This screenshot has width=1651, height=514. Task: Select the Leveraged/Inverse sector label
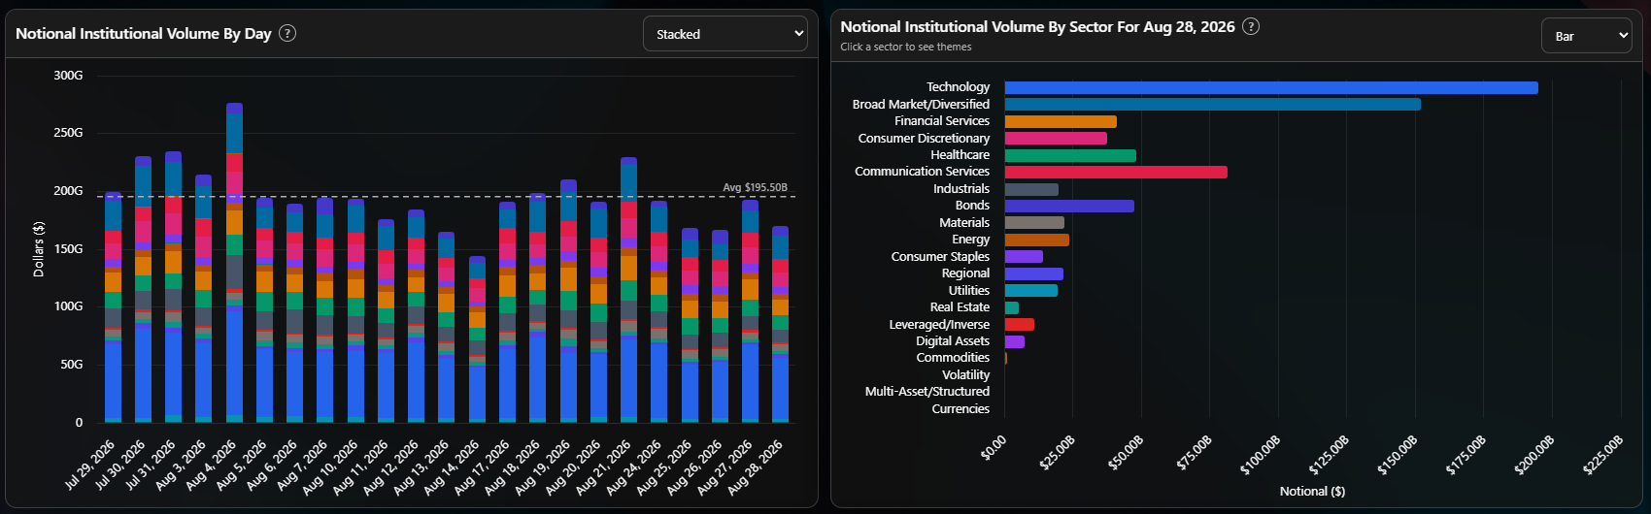coord(939,324)
